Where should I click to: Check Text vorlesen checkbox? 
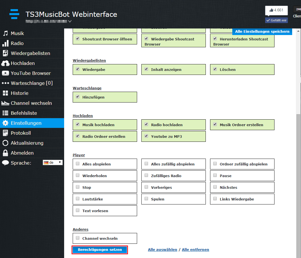(78, 210)
